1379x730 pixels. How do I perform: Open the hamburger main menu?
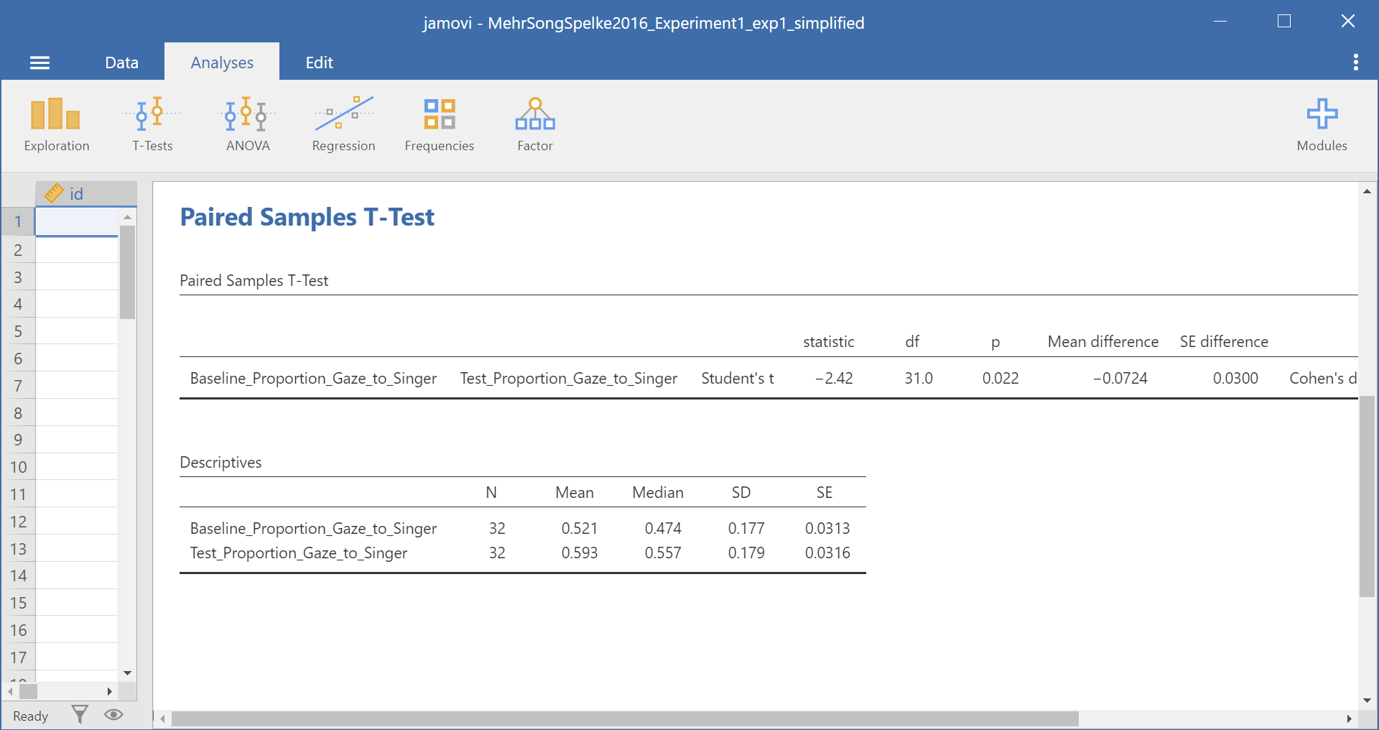click(x=40, y=63)
